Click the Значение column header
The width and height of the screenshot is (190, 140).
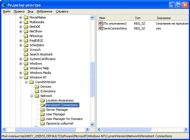[x=171, y=18]
